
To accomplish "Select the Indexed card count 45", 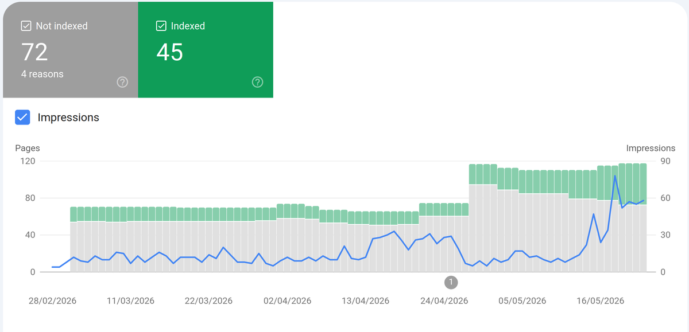I will pos(170,52).
